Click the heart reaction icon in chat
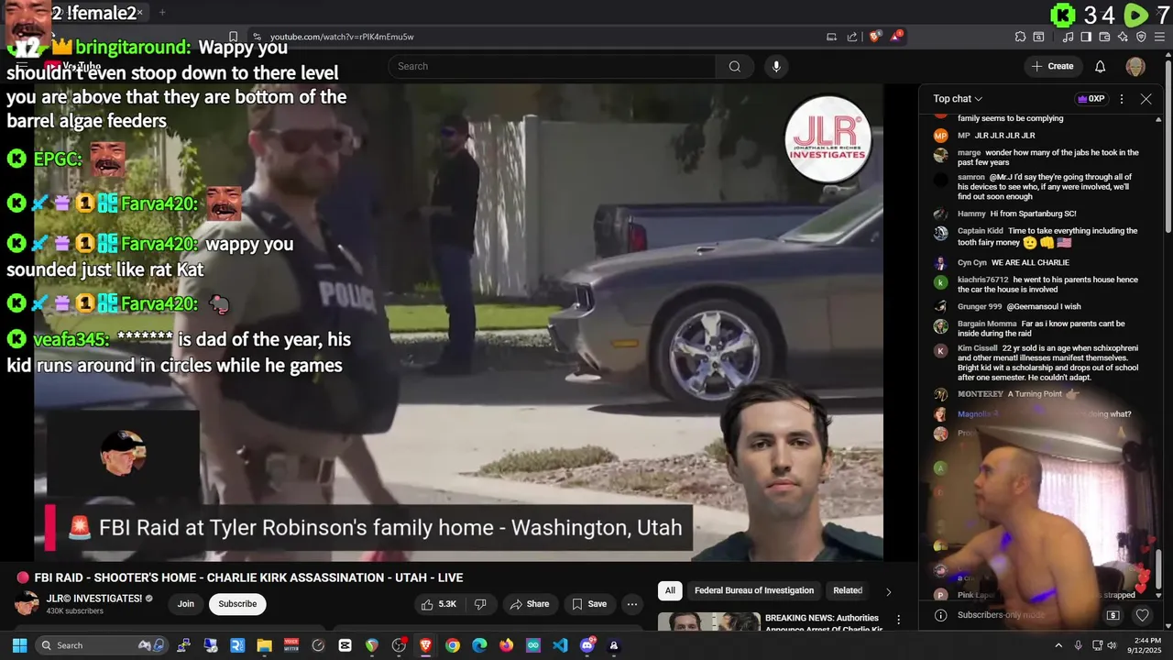 (x=1143, y=615)
